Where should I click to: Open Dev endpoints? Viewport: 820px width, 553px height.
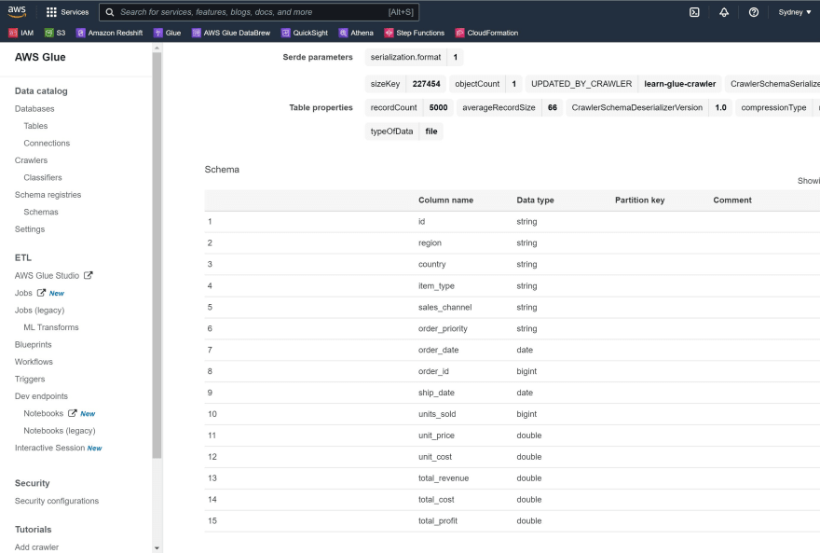tap(41, 396)
